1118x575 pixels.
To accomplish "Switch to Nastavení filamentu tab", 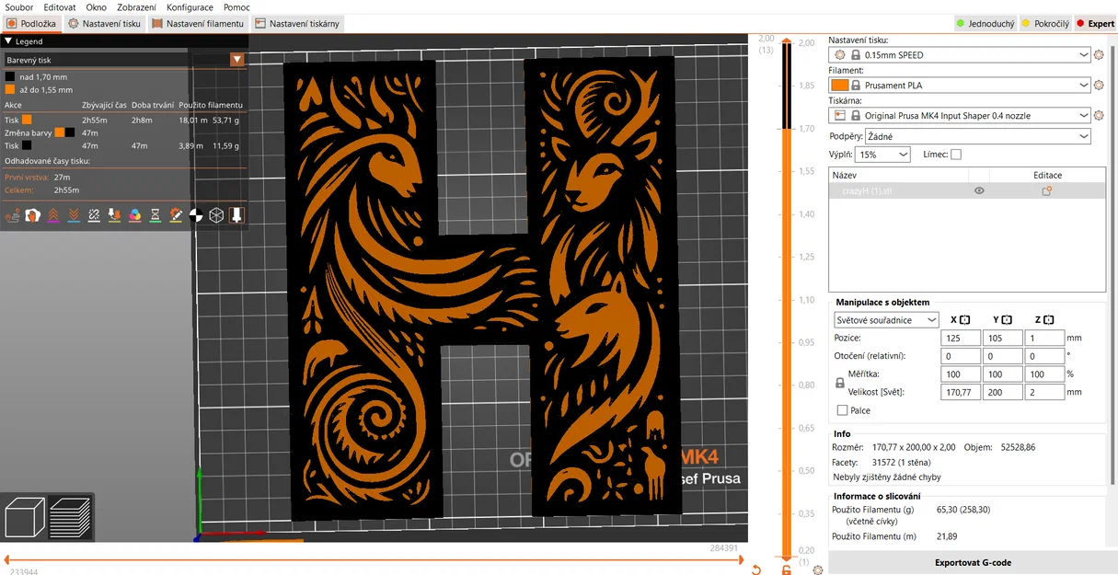I will 198,23.
